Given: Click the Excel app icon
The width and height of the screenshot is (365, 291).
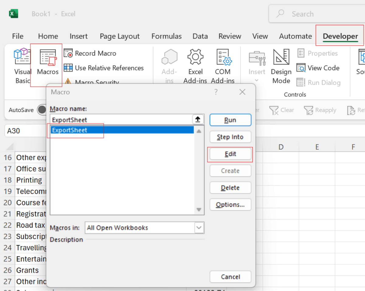Looking at the screenshot, I should pos(13,14).
